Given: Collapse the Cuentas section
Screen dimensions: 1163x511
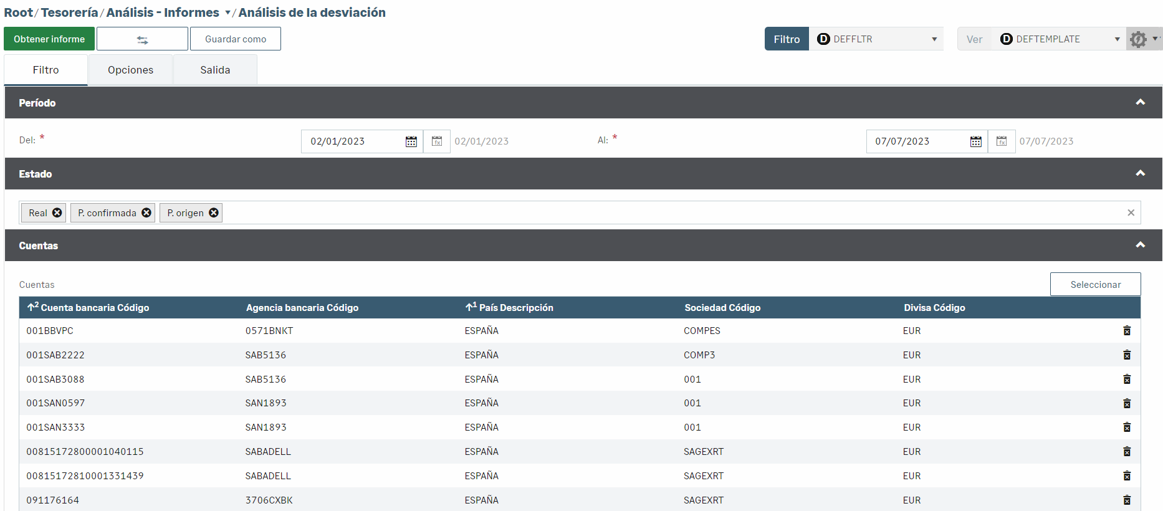Looking at the screenshot, I should click(1140, 246).
